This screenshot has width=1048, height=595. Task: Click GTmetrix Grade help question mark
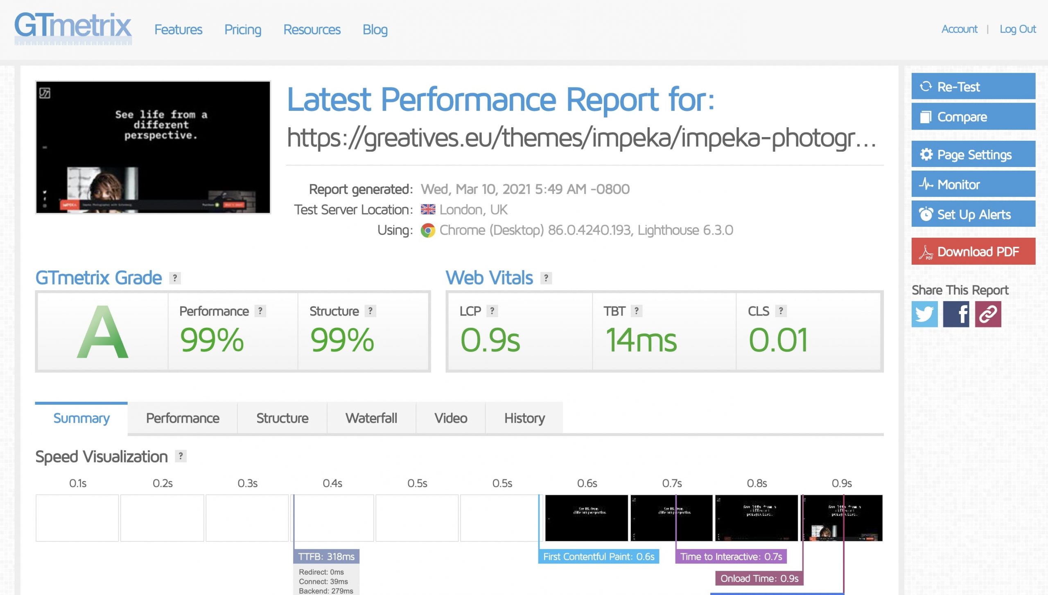175,278
